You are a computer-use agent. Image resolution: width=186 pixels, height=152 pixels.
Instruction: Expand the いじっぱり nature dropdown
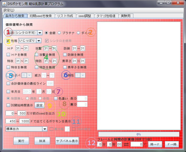tap(39, 41)
